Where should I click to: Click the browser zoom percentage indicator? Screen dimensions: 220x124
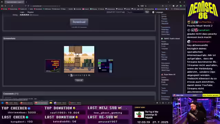pyautogui.click(x=142, y=6)
